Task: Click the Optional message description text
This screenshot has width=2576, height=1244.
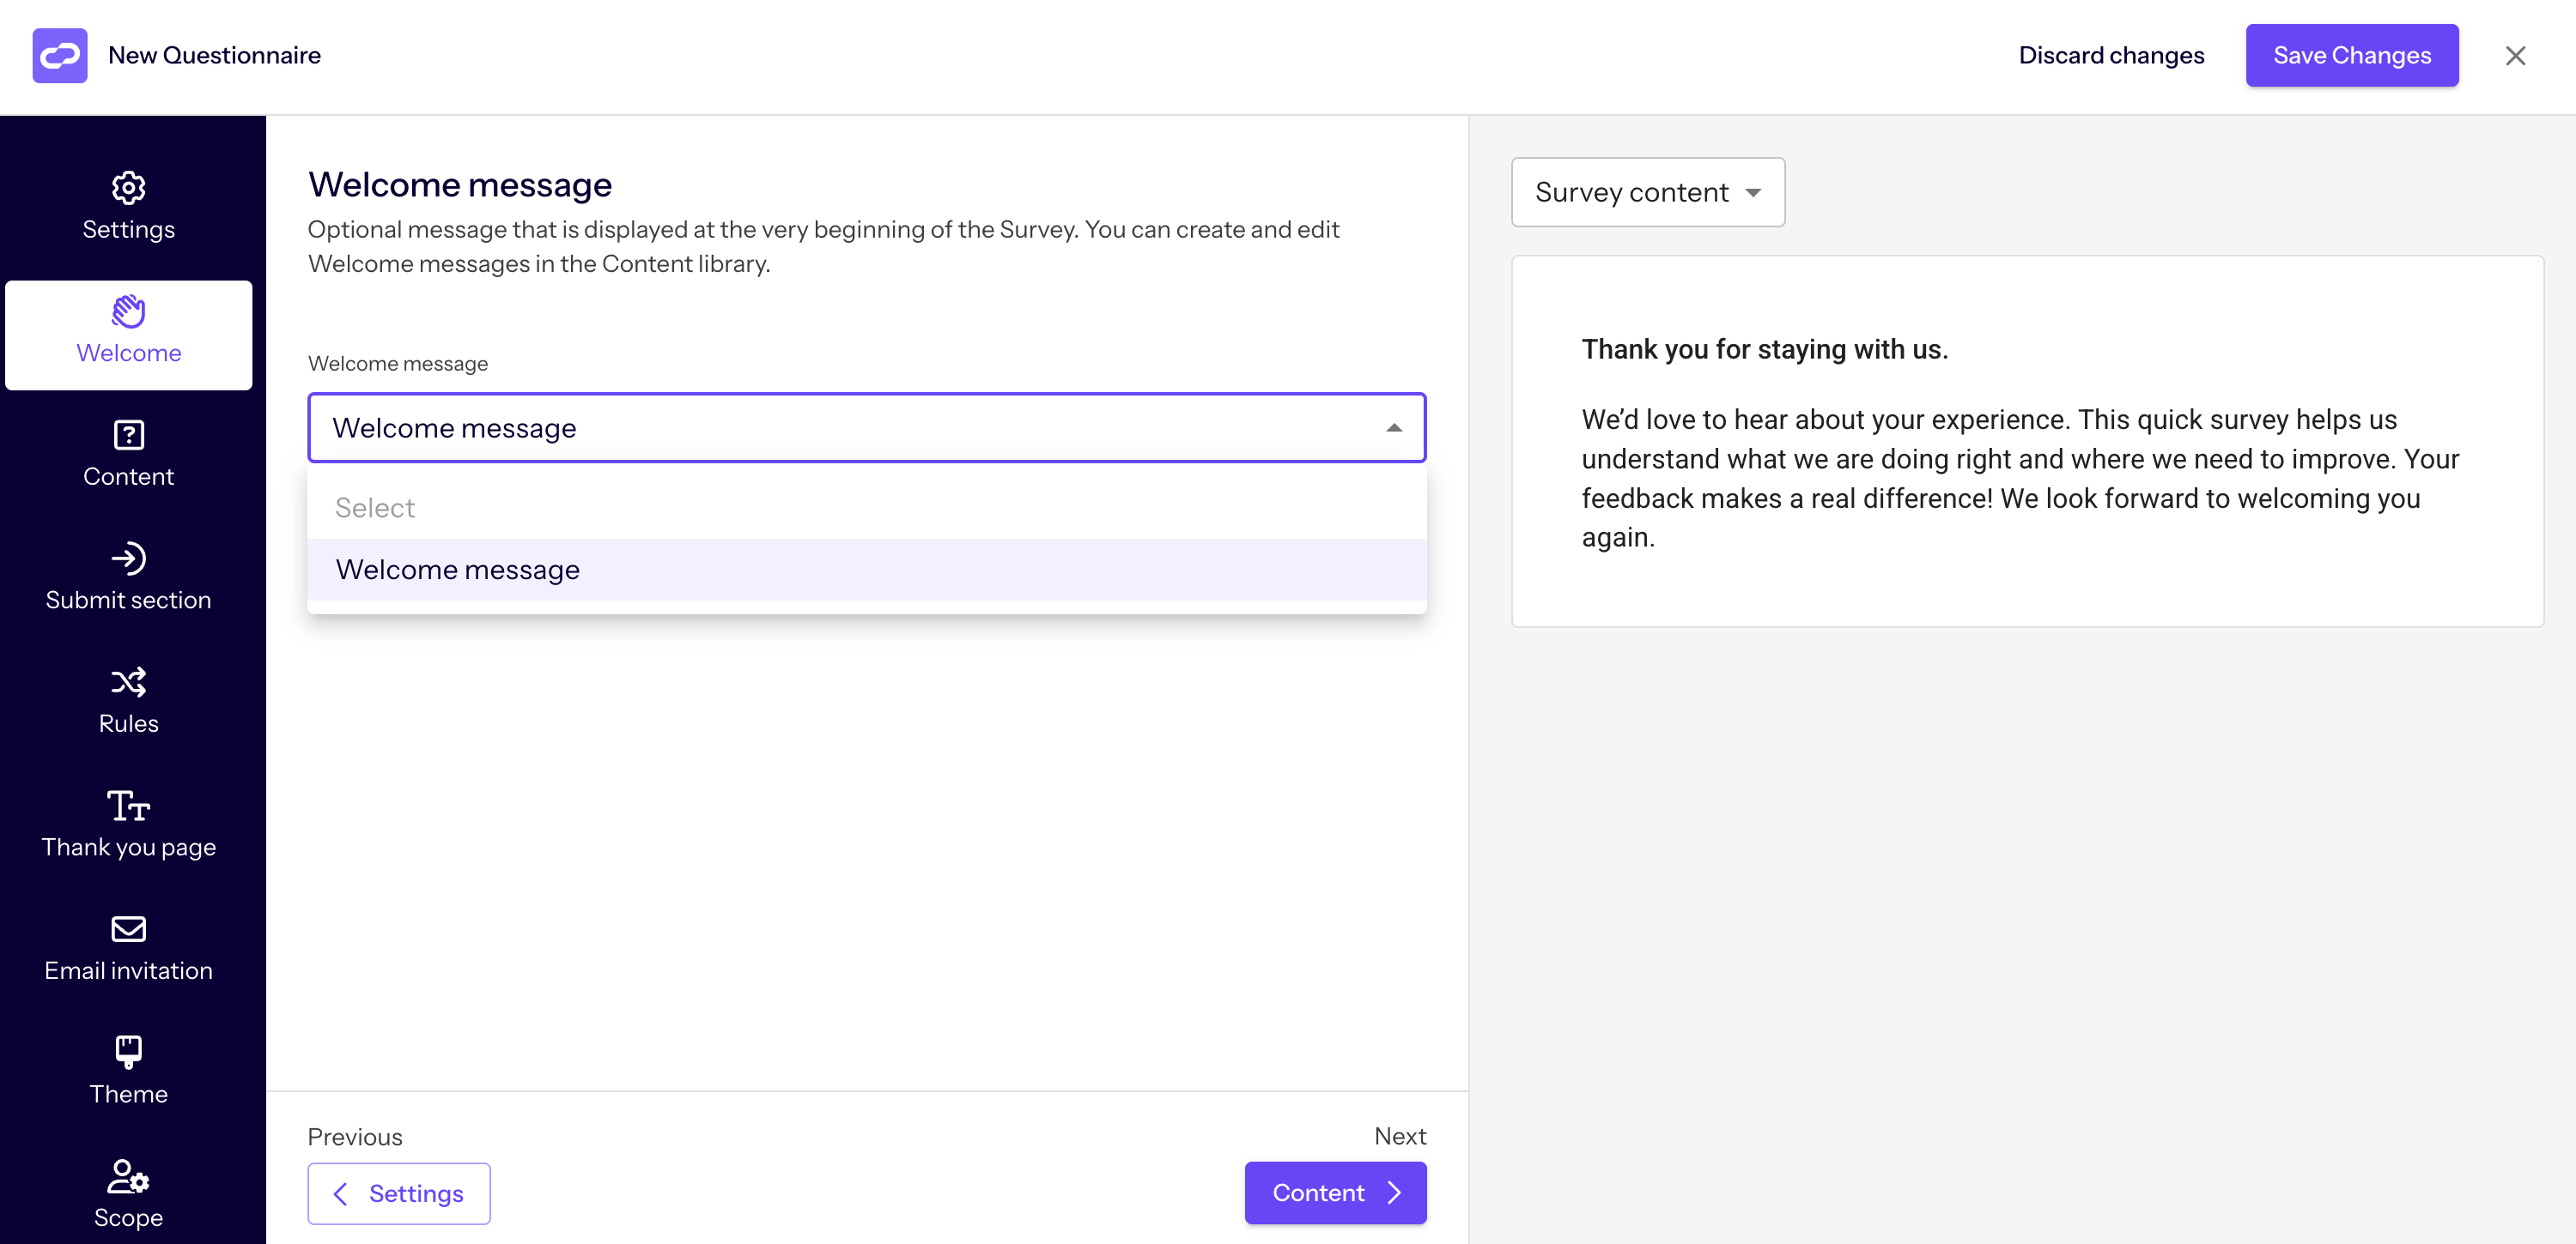Action: [x=823, y=247]
